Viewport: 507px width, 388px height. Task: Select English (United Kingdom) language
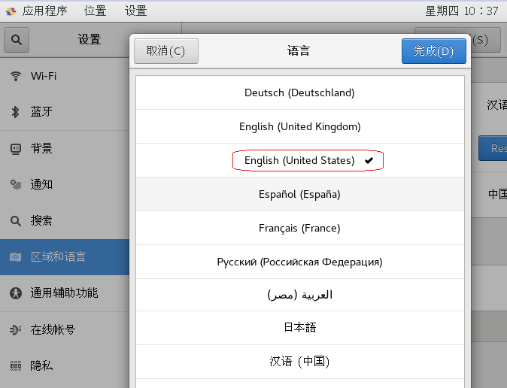click(x=299, y=126)
